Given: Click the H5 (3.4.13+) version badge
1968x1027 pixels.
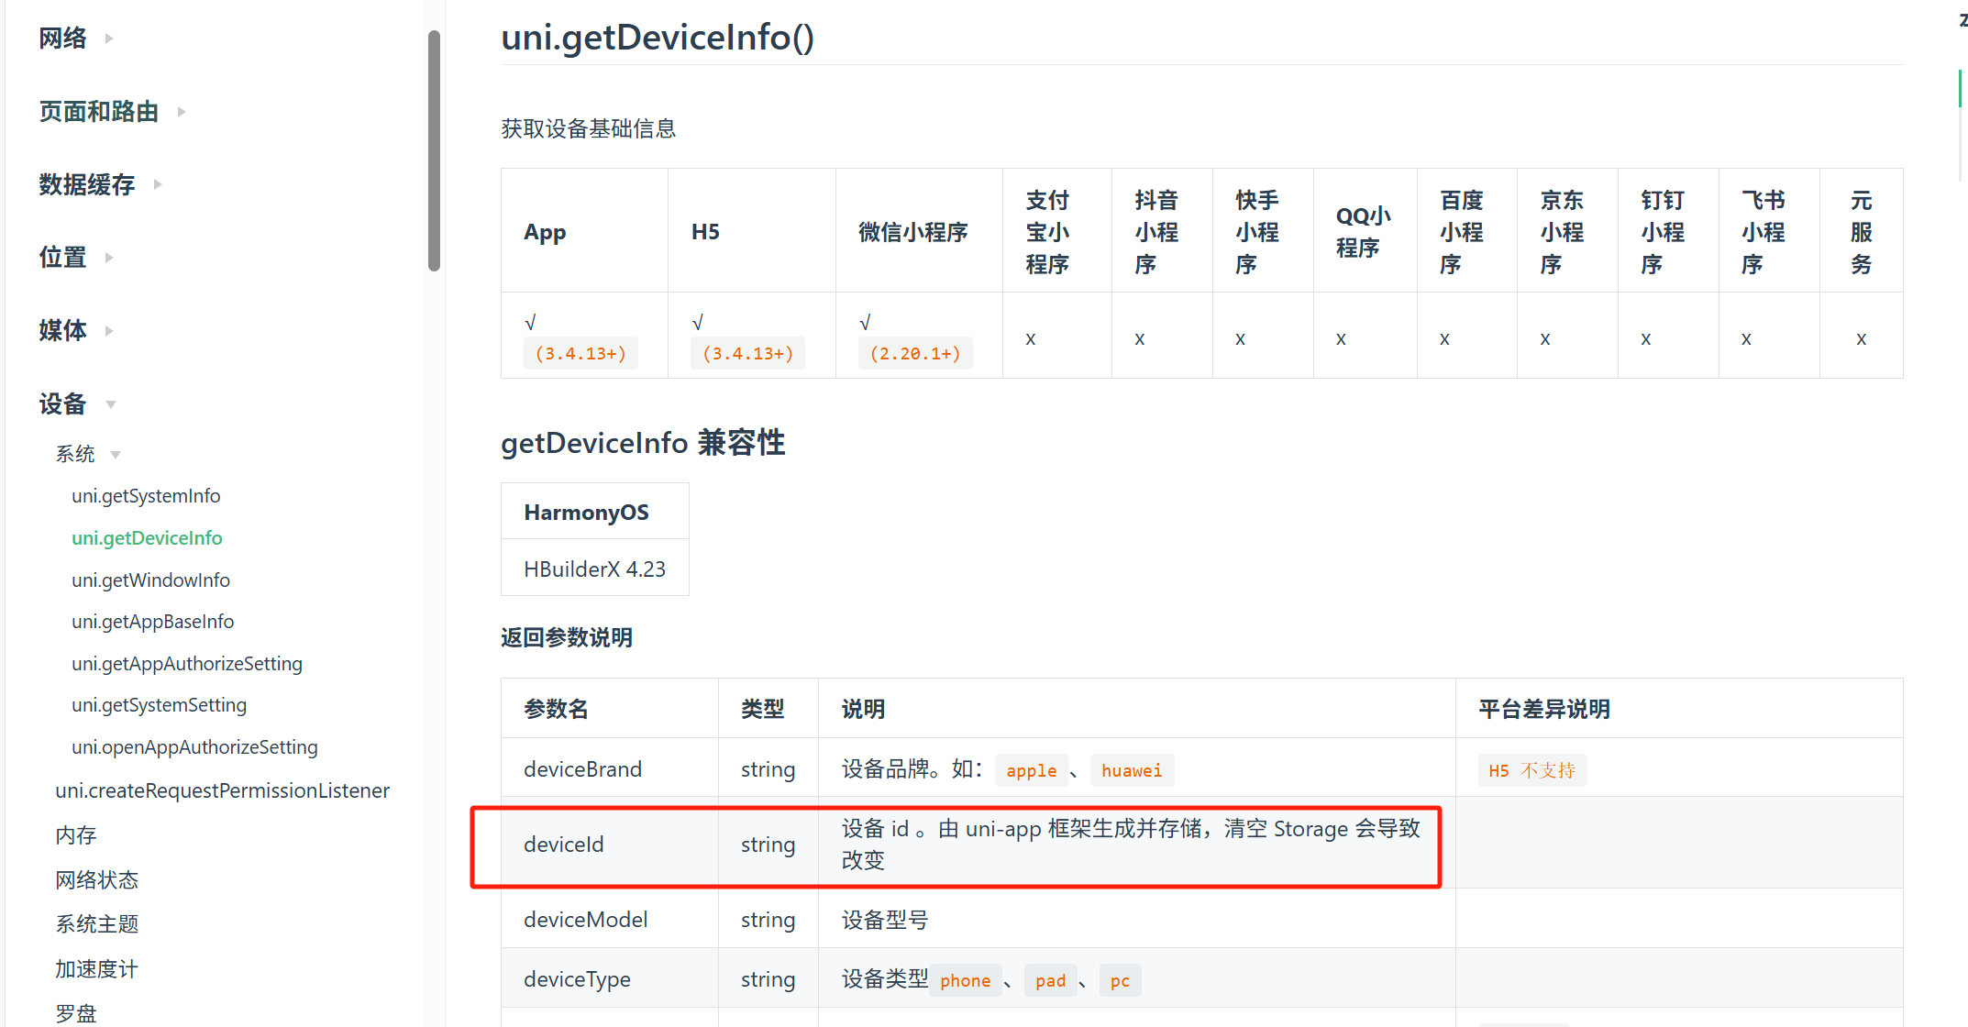Looking at the screenshot, I should click(x=748, y=354).
